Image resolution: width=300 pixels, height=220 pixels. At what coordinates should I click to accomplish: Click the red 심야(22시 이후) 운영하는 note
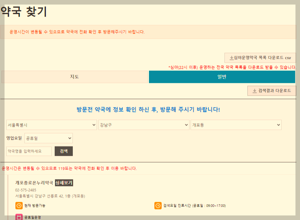[x=232, y=67]
